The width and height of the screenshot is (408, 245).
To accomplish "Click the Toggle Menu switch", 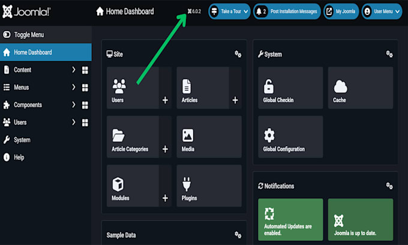I will (7, 35).
